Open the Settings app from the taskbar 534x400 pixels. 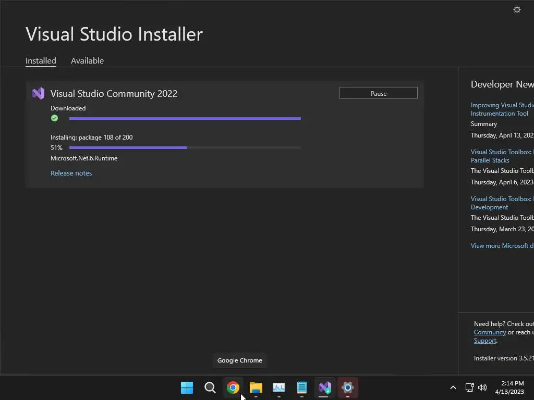click(x=348, y=387)
